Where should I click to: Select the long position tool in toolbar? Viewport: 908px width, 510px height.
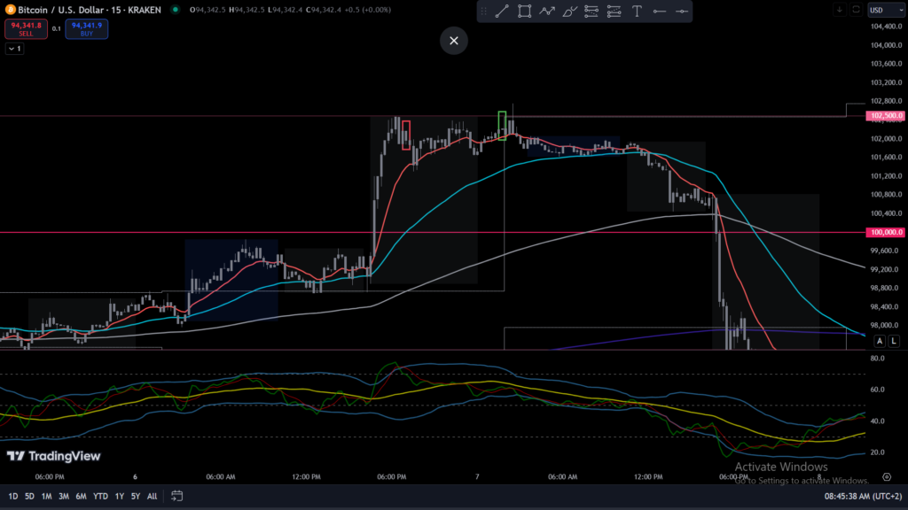tap(591, 12)
